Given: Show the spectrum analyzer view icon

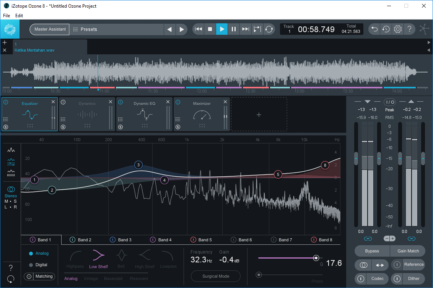Looking at the screenshot, I should click(x=11, y=150).
